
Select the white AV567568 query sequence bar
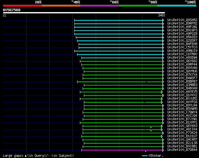pyautogui.click(x=84, y=13)
